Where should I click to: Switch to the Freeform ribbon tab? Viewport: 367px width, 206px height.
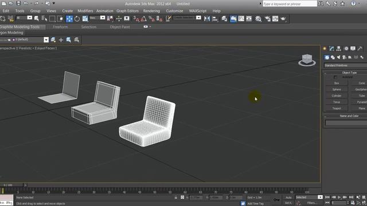[x=60, y=27]
